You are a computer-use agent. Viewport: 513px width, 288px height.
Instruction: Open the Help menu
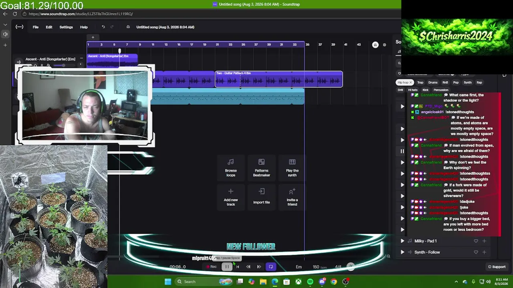pos(84,27)
